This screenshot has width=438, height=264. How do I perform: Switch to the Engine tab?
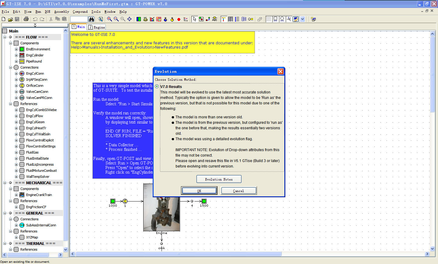pyautogui.click(x=97, y=27)
